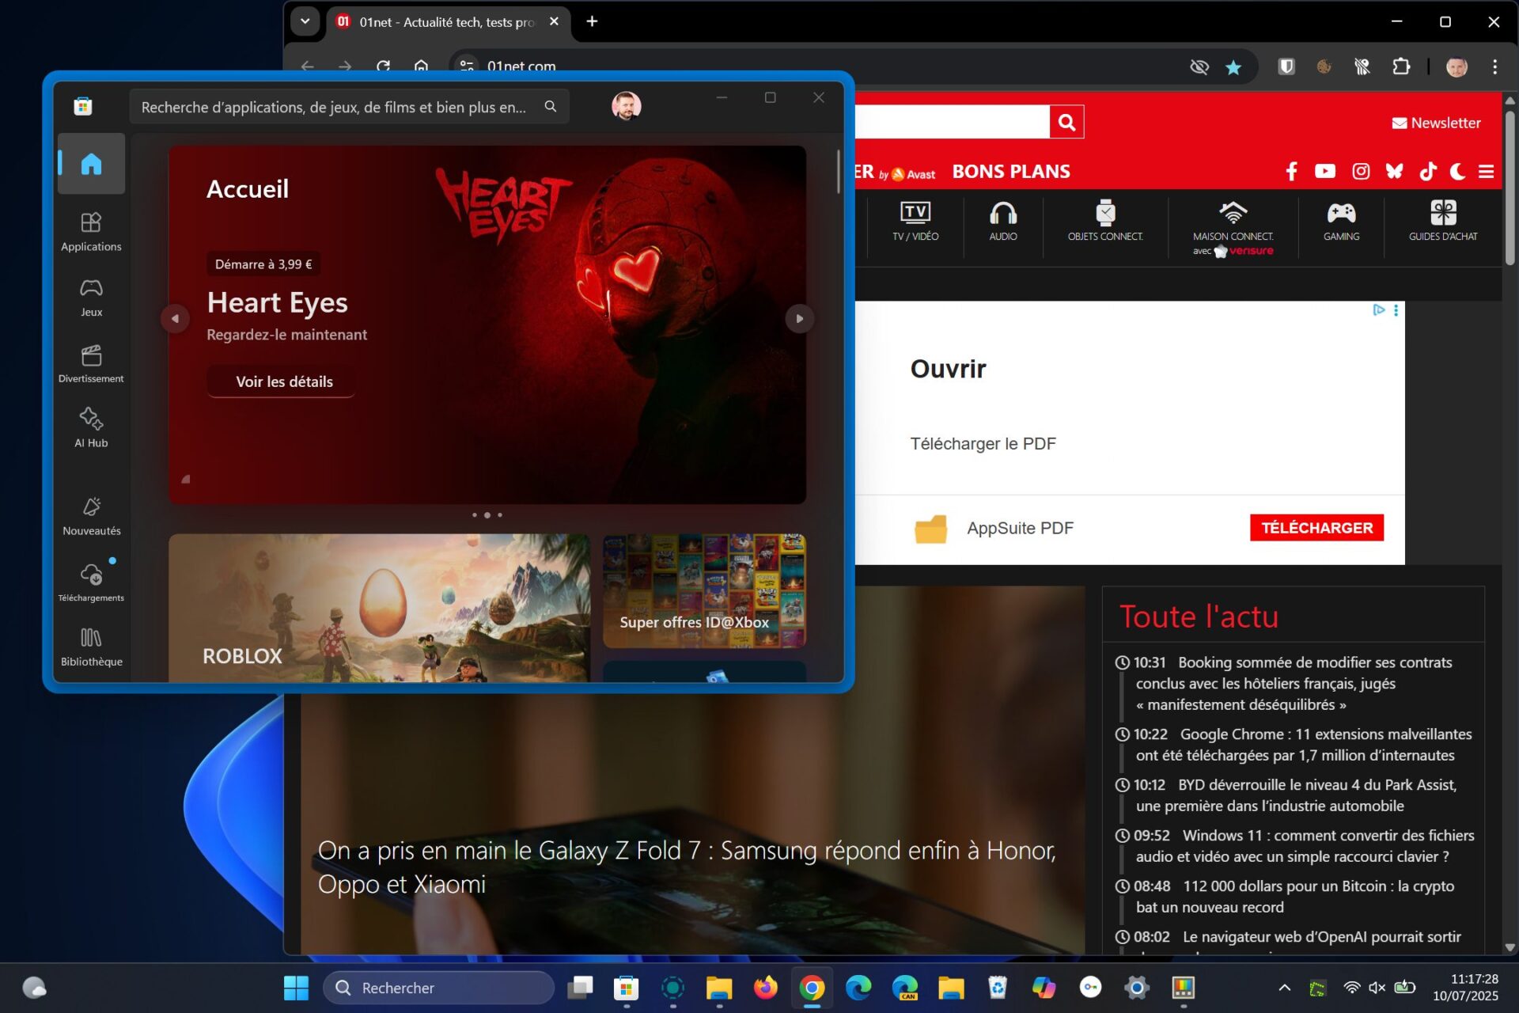This screenshot has height=1013, width=1519.
Task: Click TÉLÉCHARGER button in AppSuite PDF ad
Action: point(1316,528)
